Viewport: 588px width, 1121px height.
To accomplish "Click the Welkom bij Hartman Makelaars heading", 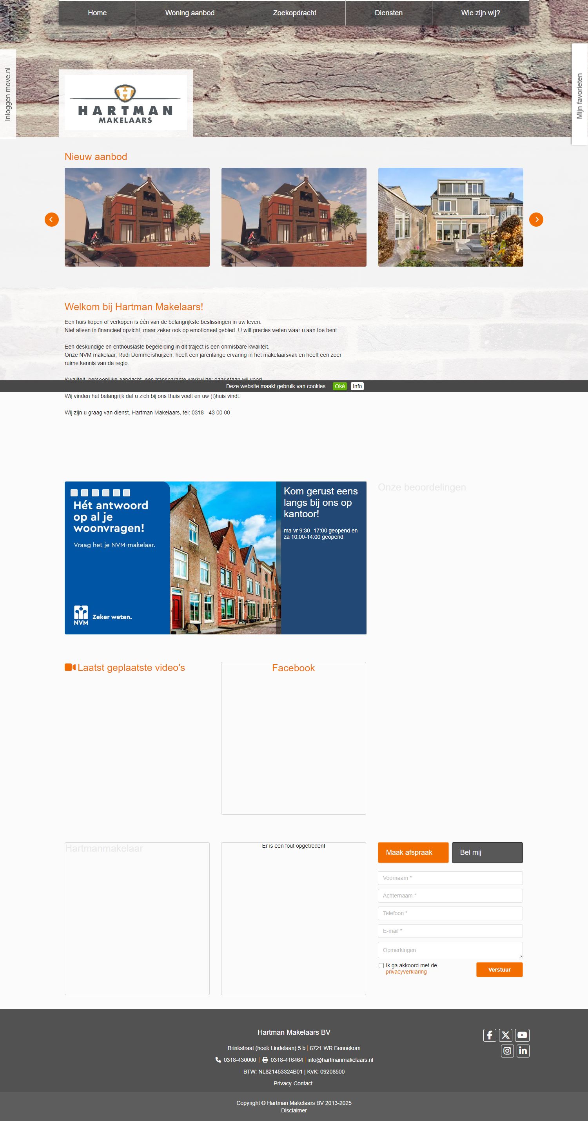I will (x=134, y=307).
